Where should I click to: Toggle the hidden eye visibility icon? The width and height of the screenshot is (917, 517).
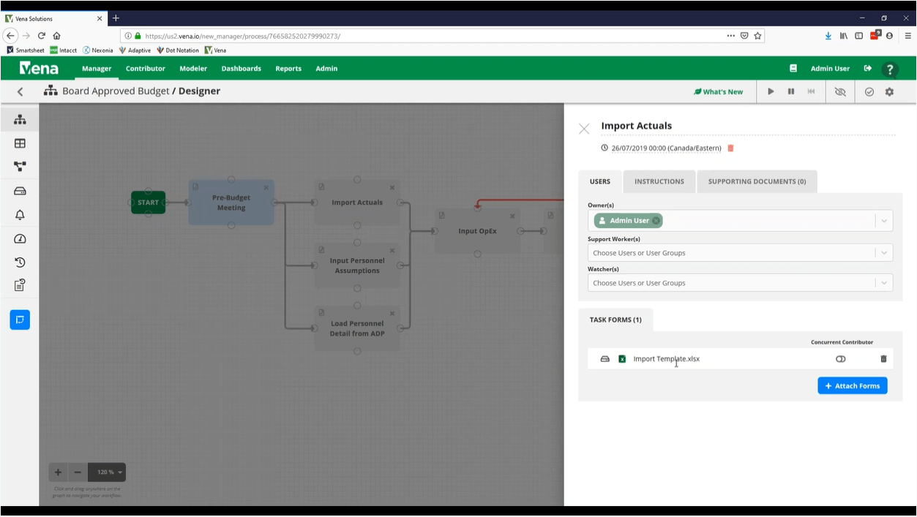click(x=840, y=92)
